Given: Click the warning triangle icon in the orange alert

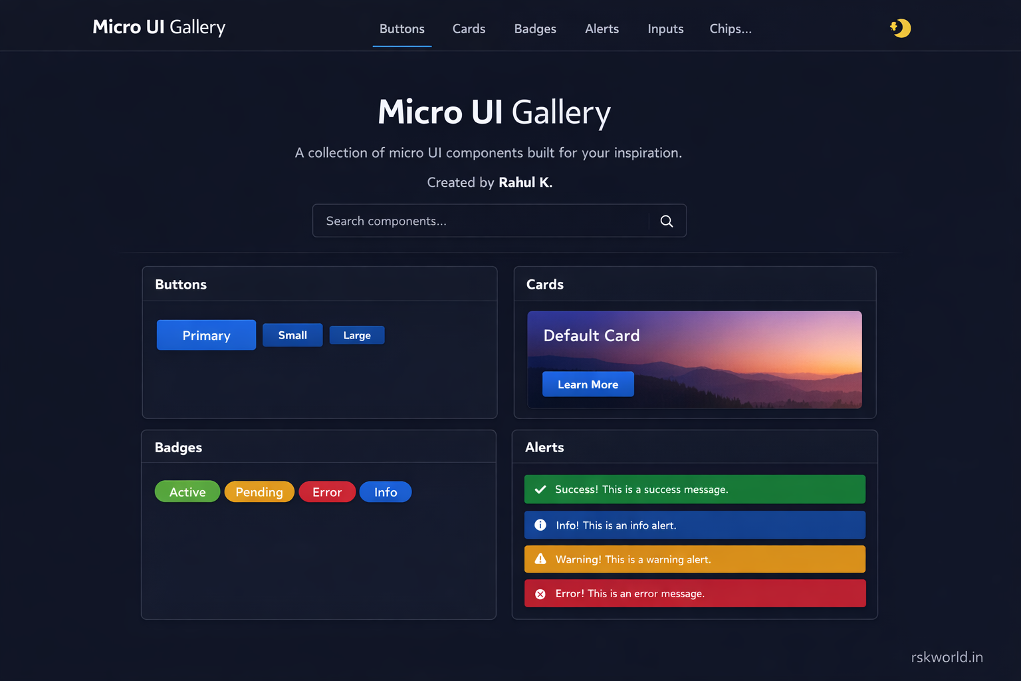Looking at the screenshot, I should click(540, 559).
